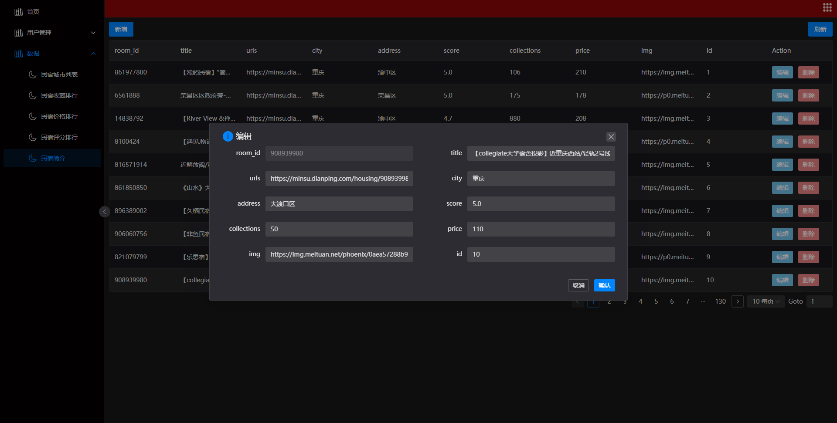Click the 刷新 refresh button
This screenshot has height=423, width=837.
pos(820,29)
